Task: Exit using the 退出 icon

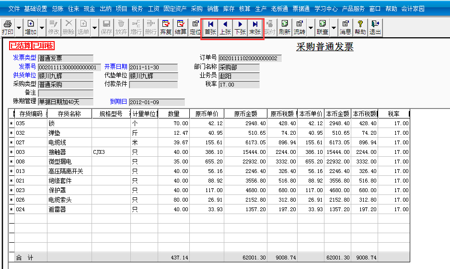Action: (375, 28)
